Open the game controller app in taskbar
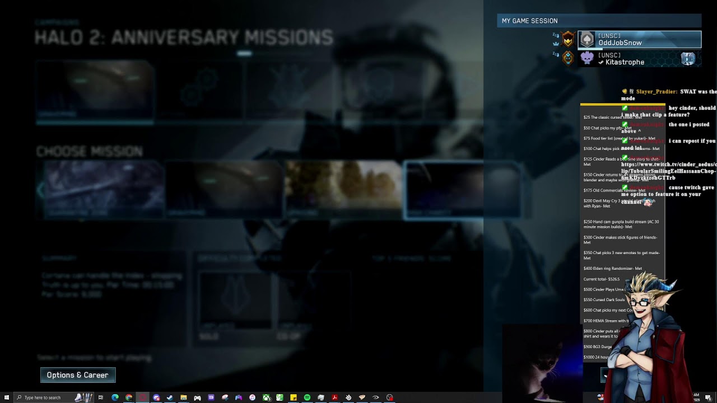Viewport: 717px width, 403px height. coord(197,397)
